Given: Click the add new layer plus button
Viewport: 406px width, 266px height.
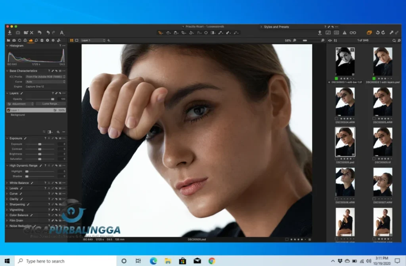Looking at the screenshot, I should coord(58,132).
